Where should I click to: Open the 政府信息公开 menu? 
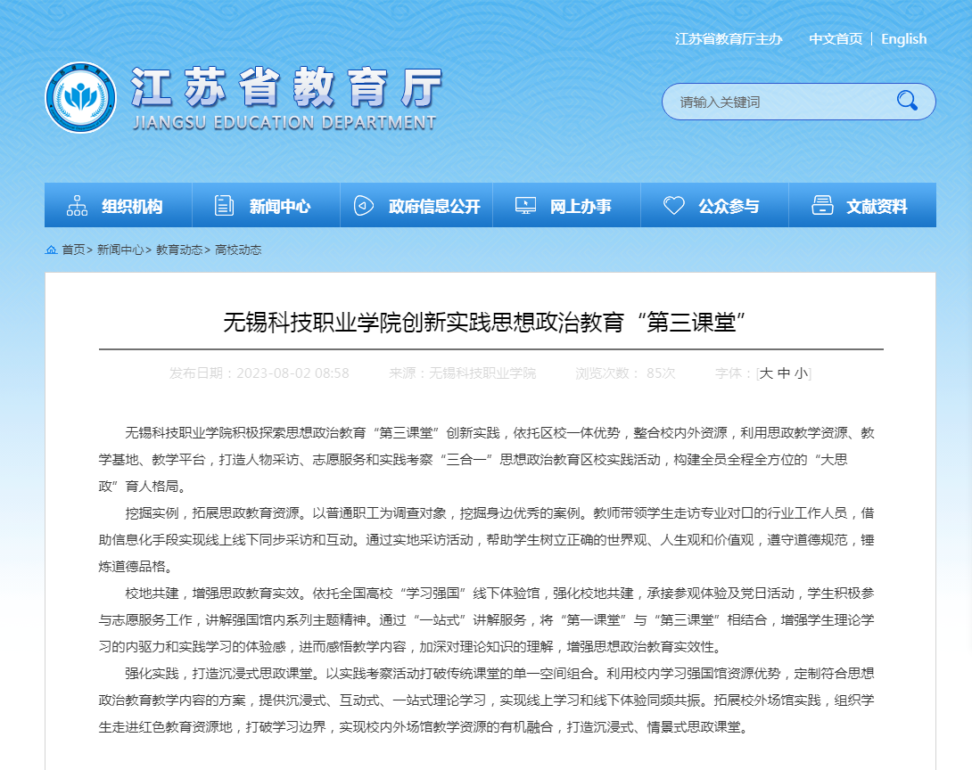[x=416, y=205]
